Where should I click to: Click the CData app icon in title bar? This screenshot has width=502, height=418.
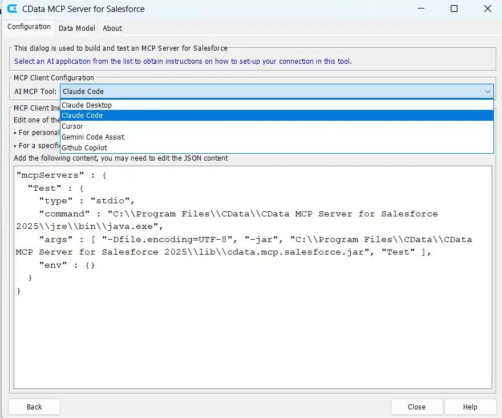click(12, 9)
